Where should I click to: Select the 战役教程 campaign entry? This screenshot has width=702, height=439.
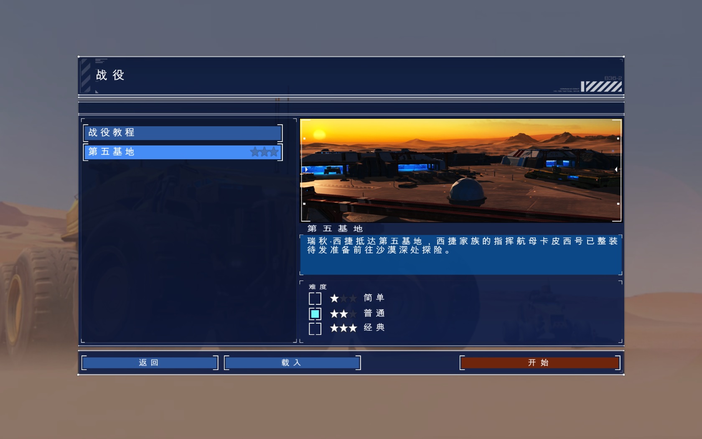coord(183,133)
